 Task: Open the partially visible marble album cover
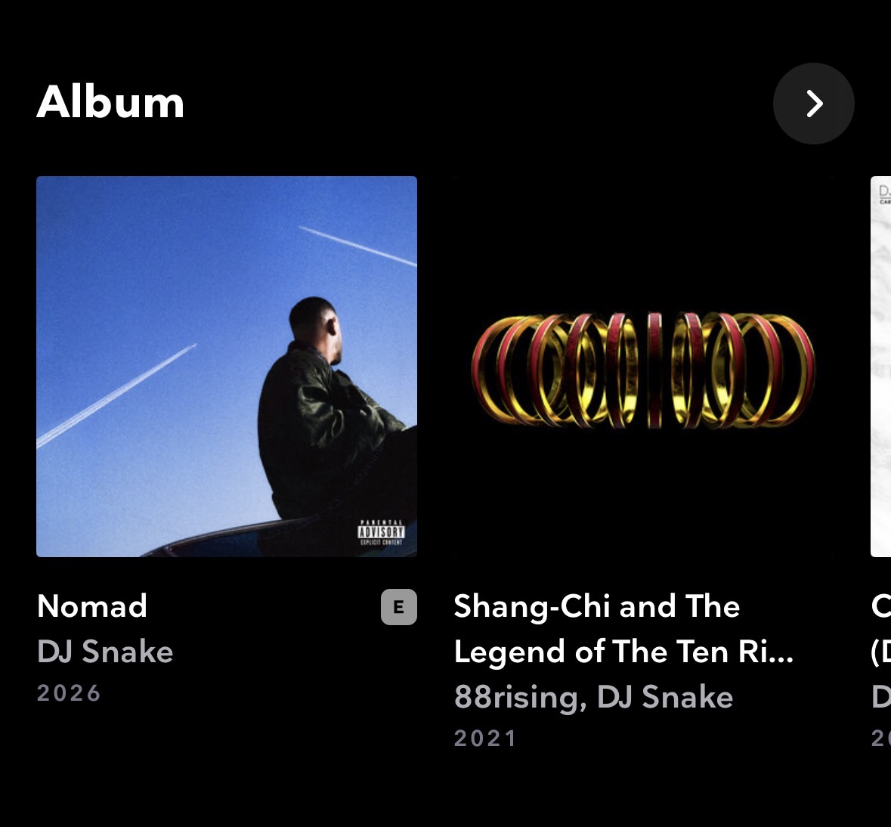[x=880, y=367]
